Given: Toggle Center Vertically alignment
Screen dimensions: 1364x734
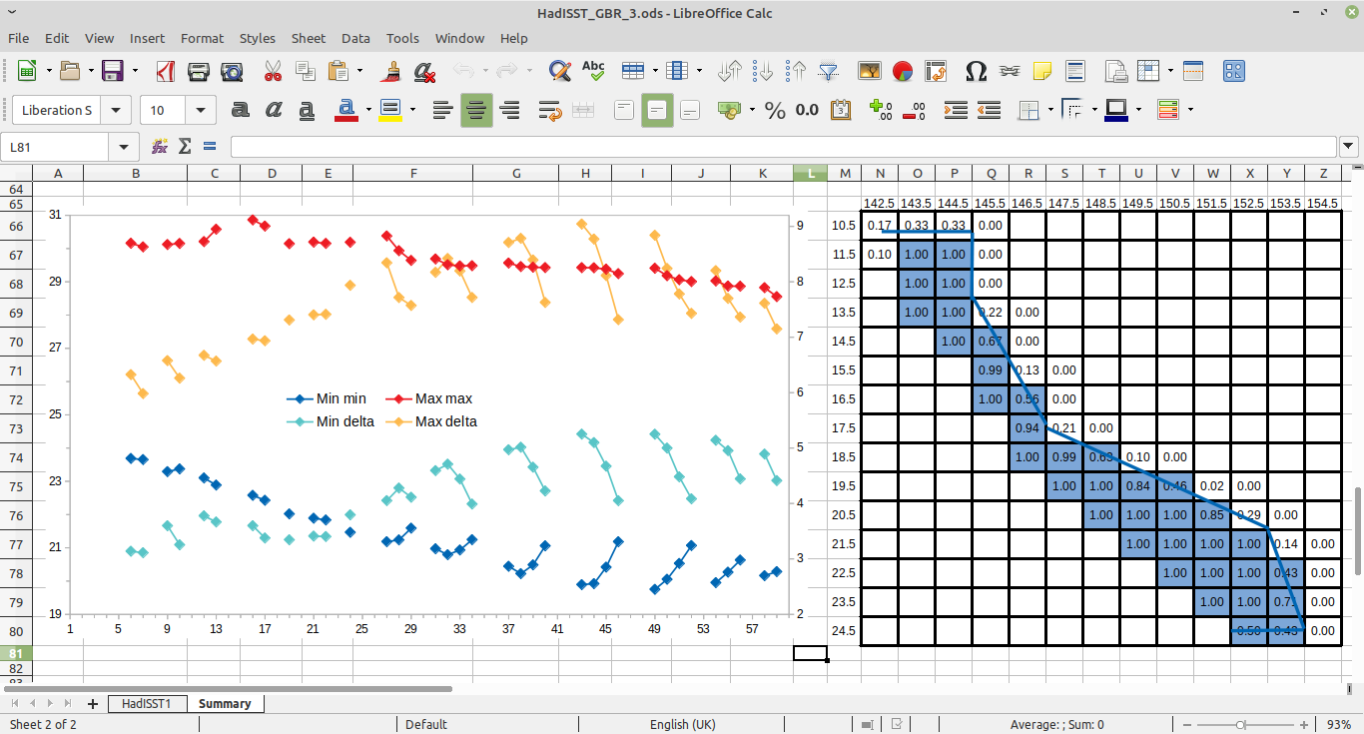Looking at the screenshot, I should (656, 110).
